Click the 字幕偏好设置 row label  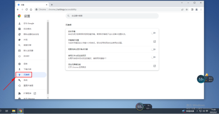[74, 40]
